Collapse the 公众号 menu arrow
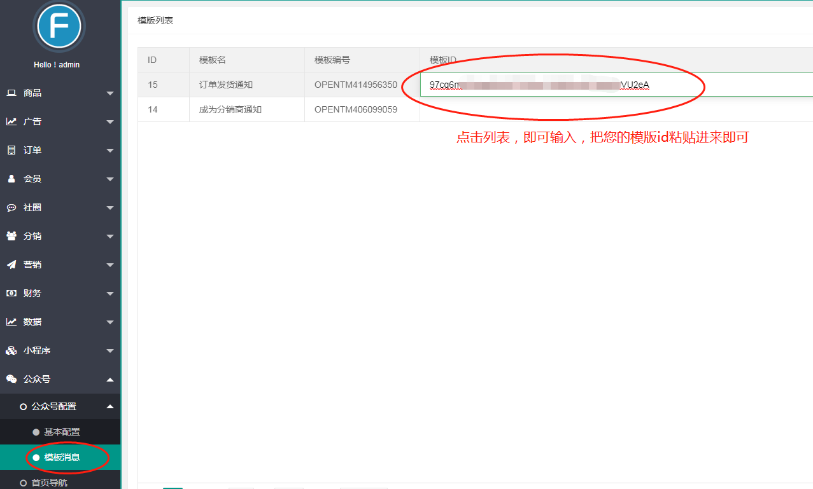Screen dimensions: 813x489 (110, 380)
